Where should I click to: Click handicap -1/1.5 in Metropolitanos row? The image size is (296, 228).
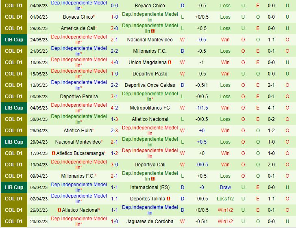202,108
